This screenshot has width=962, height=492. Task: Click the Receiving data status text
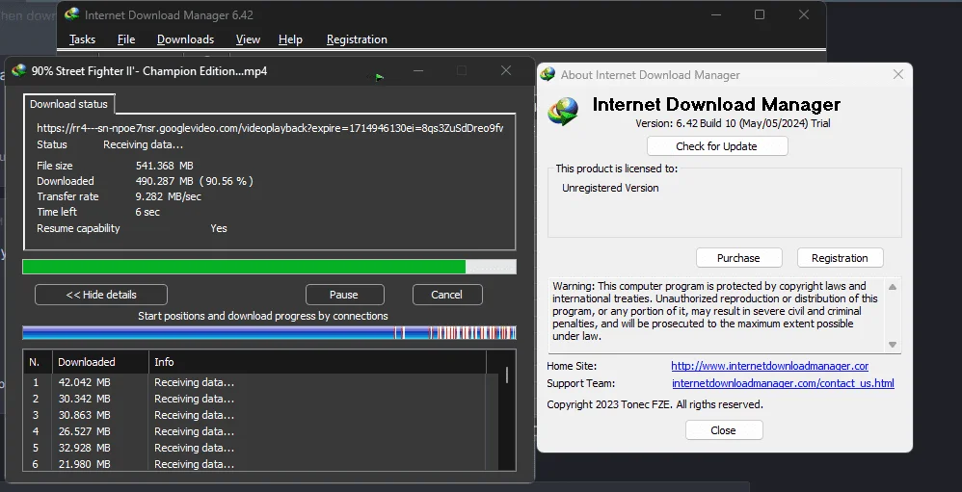(143, 144)
